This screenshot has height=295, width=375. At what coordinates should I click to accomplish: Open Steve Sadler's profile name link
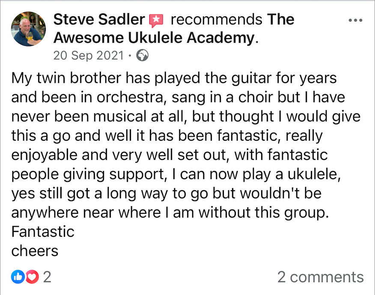99,19
